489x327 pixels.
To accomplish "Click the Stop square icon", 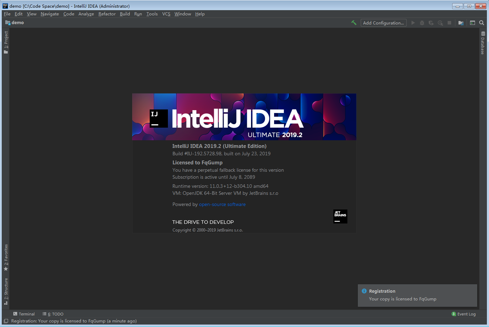I will (x=449, y=23).
